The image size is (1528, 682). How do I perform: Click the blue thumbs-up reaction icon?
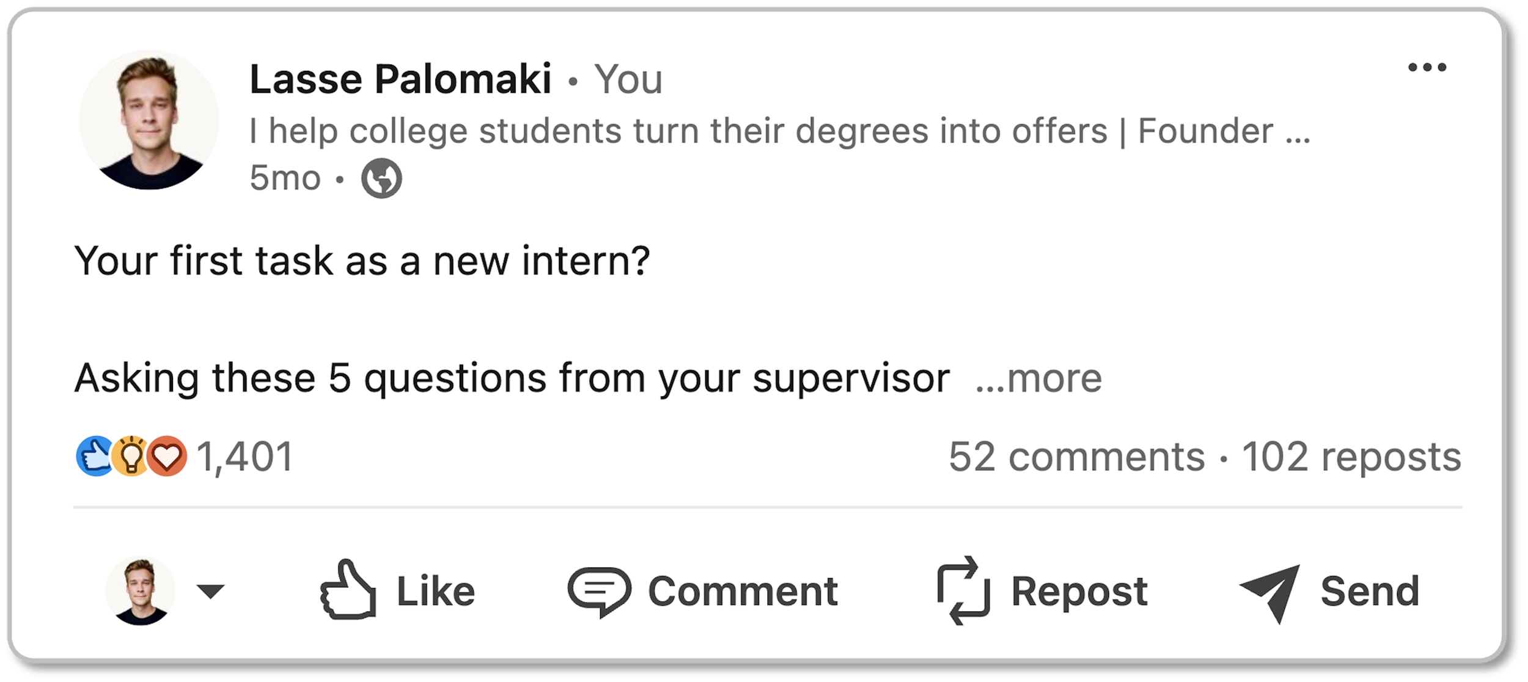pos(94,457)
